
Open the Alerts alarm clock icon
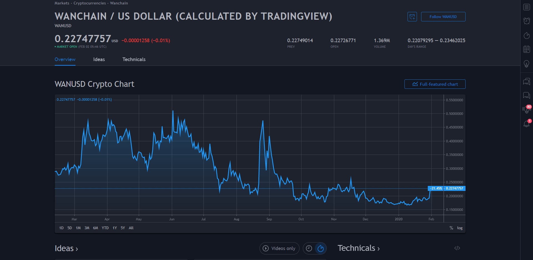pyautogui.click(x=526, y=21)
